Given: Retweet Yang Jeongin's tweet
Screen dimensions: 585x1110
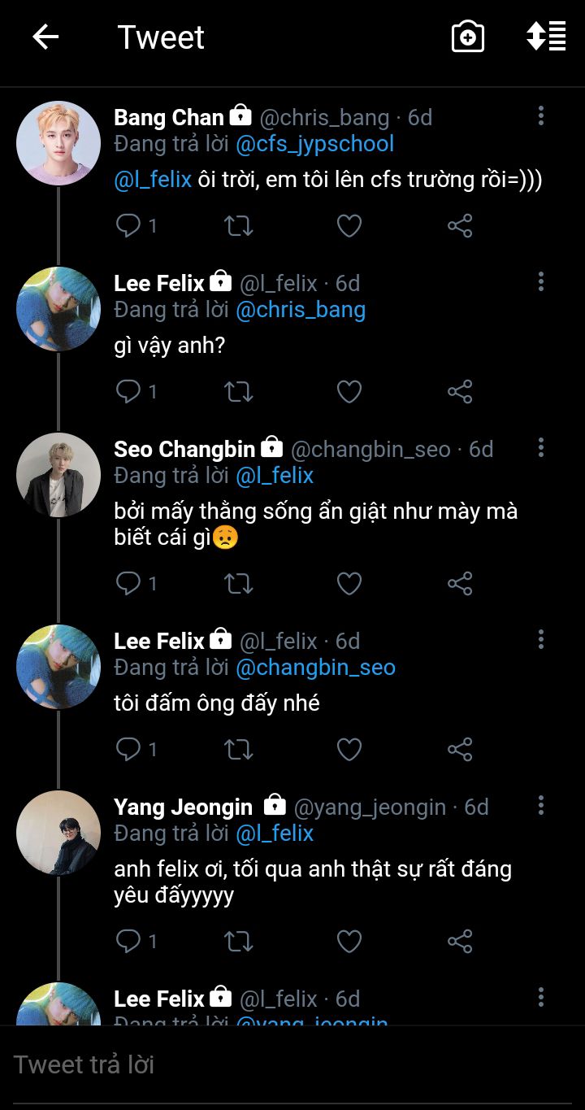Looking at the screenshot, I should [x=238, y=941].
